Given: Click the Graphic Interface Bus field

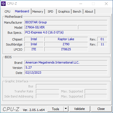Looking at the screenshot, I should 72,86.
